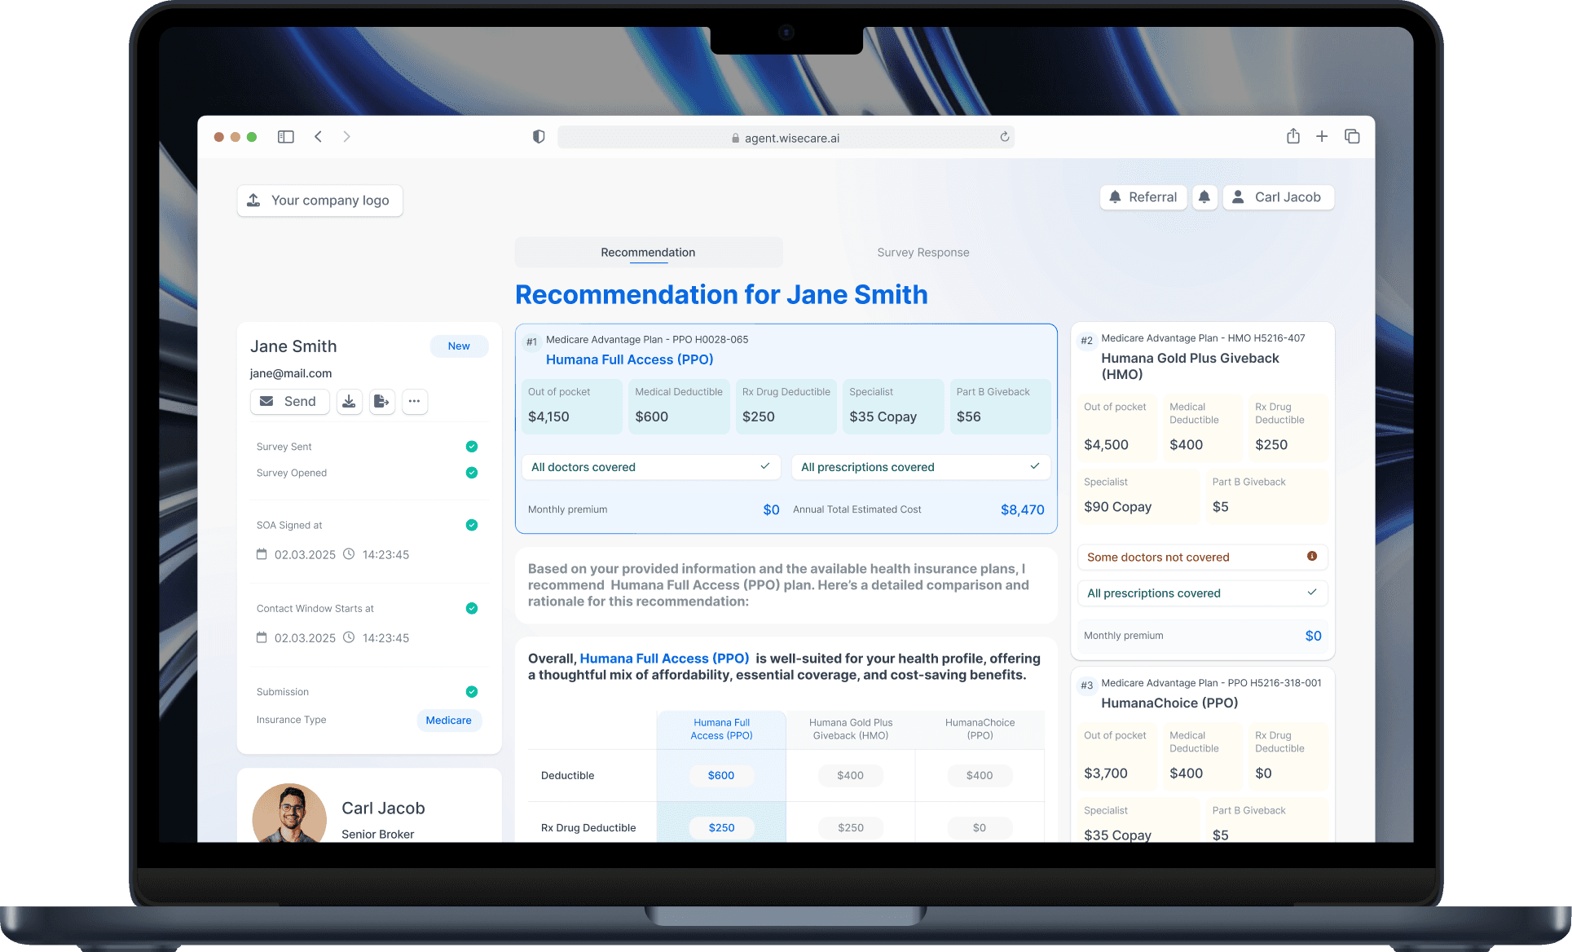The height and width of the screenshot is (952, 1572).
Task: Click the agent.wisecare.ai address bar
Action: tap(786, 138)
